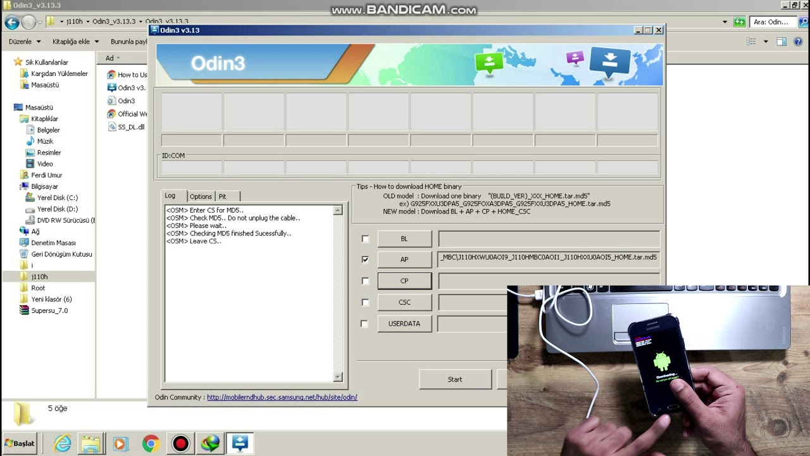Toggle the Explorer preview pane icon
Image resolution: width=810 pixels, height=456 pixels.
[x=782, y=42]
